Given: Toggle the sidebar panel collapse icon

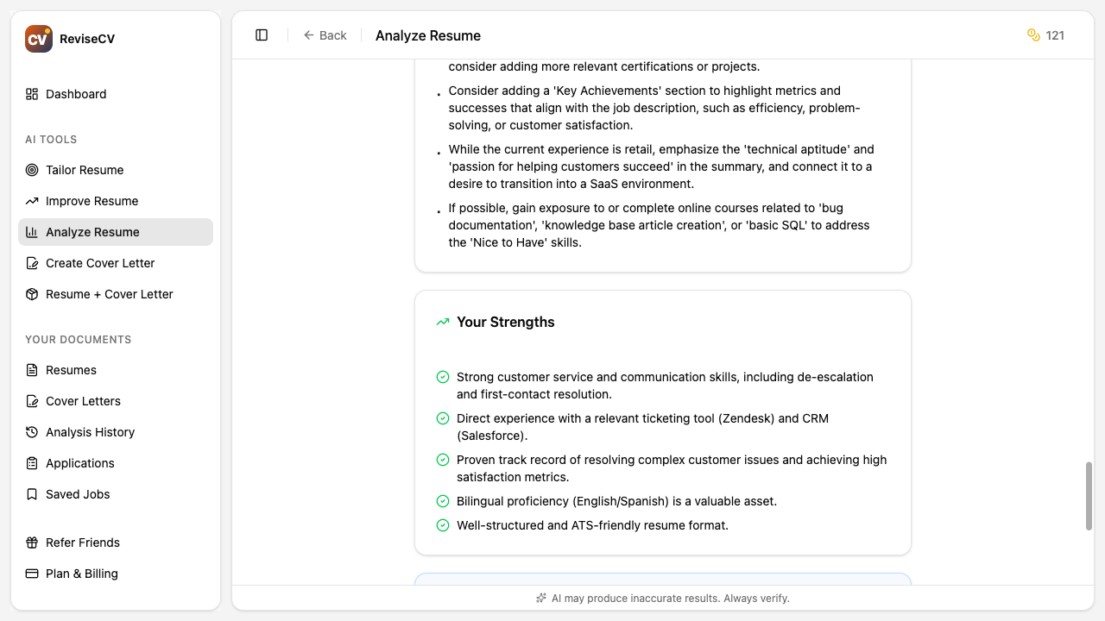Looking at the screenshot, I should 261,34.
